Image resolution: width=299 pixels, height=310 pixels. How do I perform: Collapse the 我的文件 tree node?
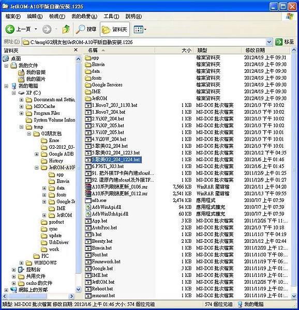(6, 66)
